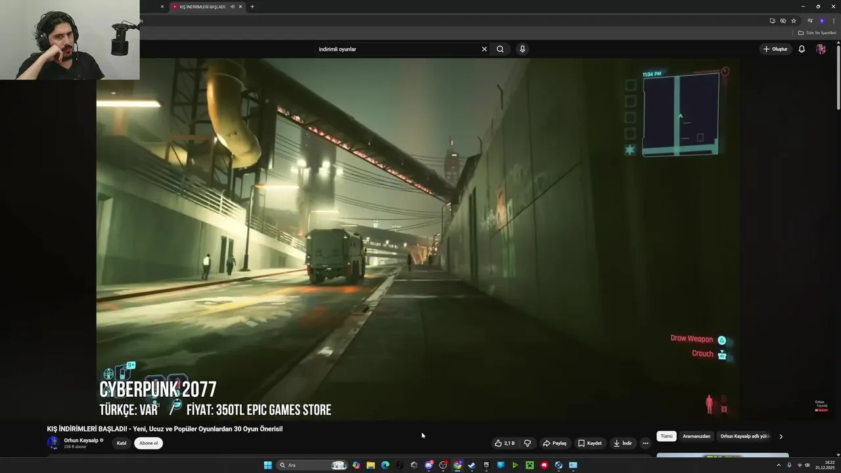Open Orhun Kayaalp channel name link
This screenshot has width=841, height=473.
81,440
